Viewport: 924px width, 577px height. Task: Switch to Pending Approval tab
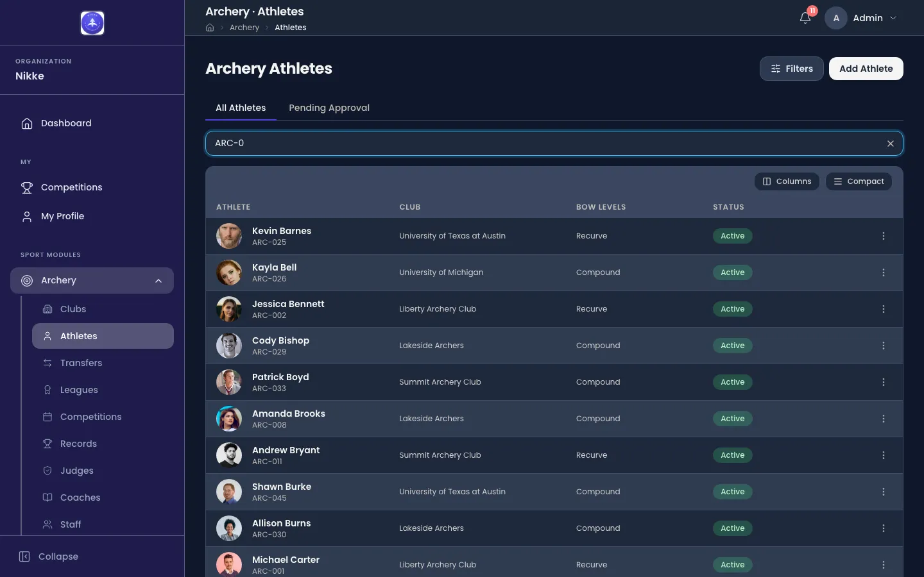[x=329, y=108]
